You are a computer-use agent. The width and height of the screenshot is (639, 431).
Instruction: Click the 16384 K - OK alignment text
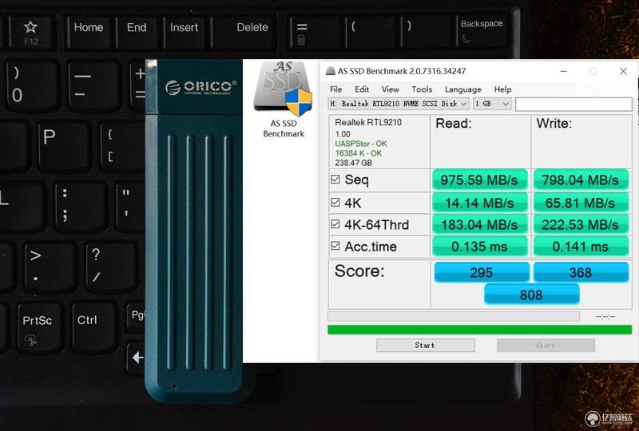point(358,153)
